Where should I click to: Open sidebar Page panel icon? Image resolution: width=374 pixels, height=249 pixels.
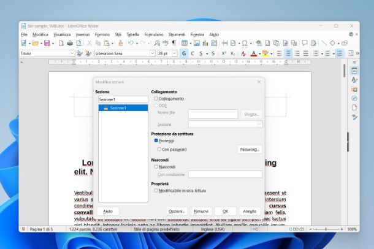tap(354, 107)
